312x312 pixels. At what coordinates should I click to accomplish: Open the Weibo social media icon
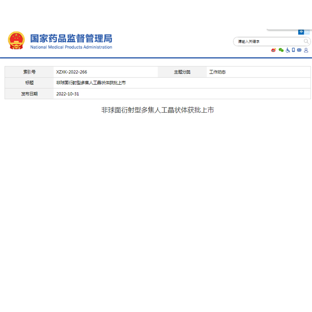pyautogui.click(x=274, y=50)
